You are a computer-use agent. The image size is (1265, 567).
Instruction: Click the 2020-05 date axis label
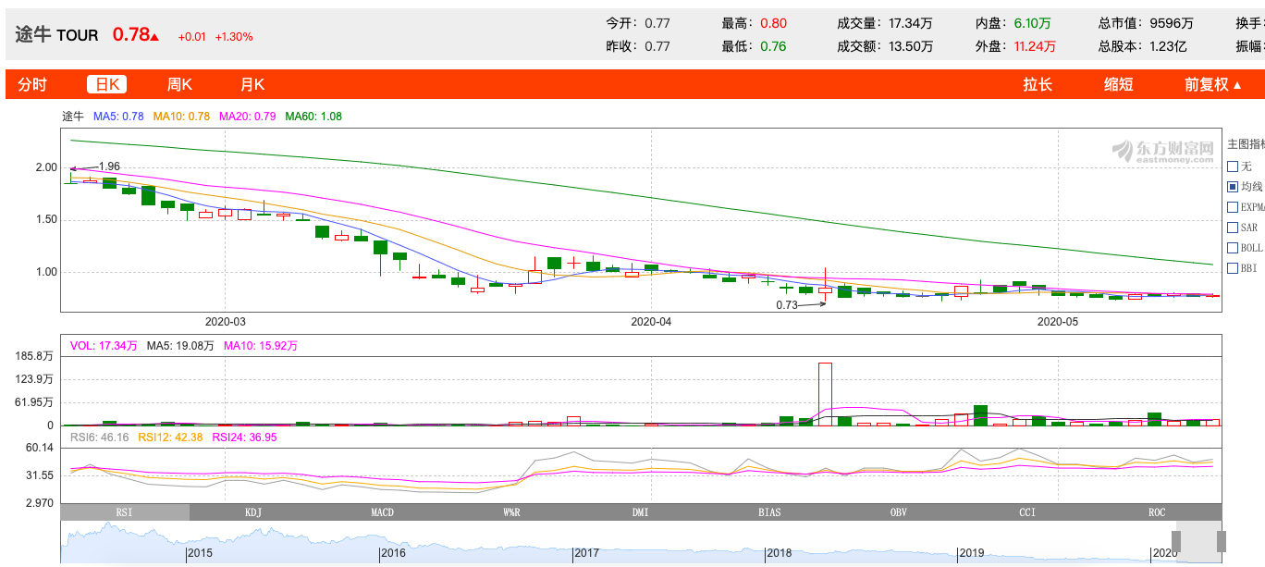(1058, 322)
